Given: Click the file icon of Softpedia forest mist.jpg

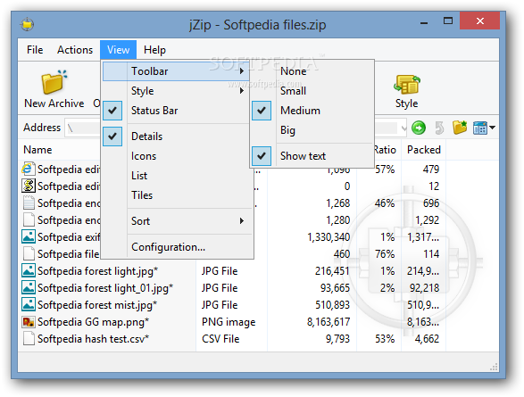Looking at the screenshot, I should 29,304.
